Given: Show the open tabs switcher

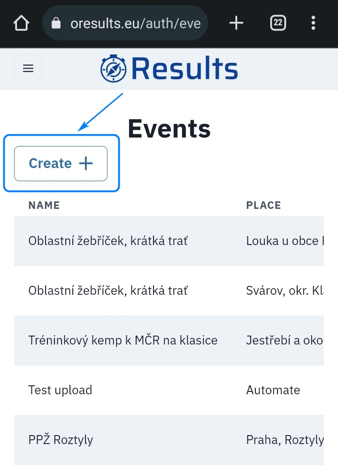Looking at the screenshot, I should click(x=278, y=23).
